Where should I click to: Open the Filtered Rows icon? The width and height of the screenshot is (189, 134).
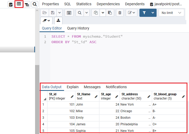tap(27, 4)
